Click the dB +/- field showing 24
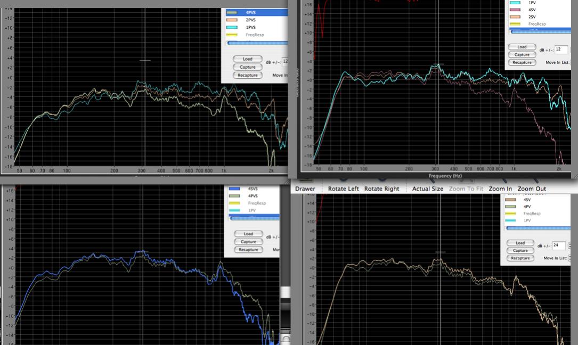Image resolution: width=578 pixels, height=345 pixels. coord(559,245)
